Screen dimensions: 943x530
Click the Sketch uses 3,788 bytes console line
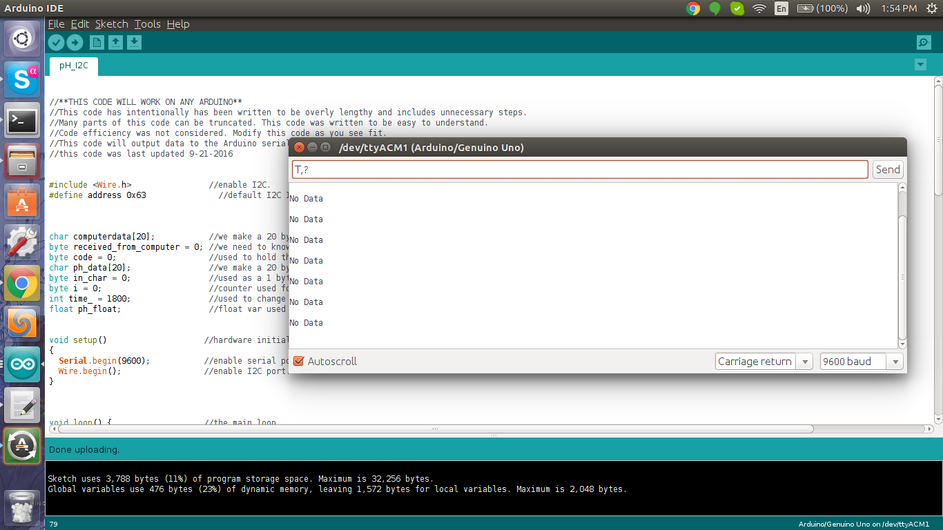tap(240, 478)
